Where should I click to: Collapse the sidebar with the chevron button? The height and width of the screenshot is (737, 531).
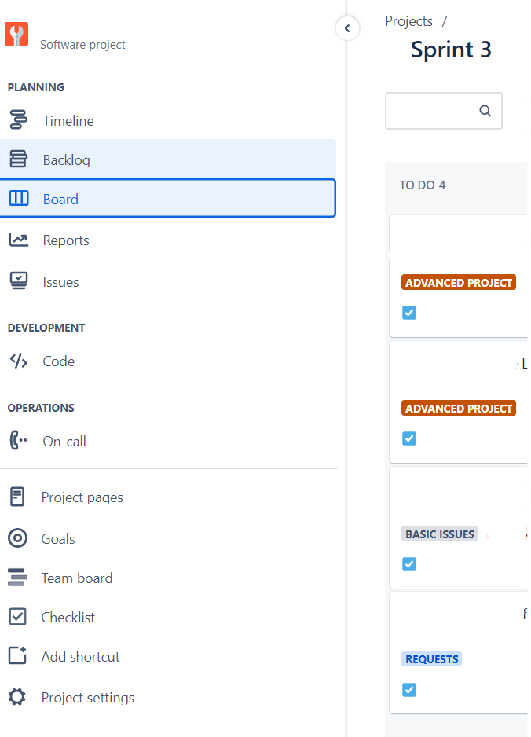[x=347, y=27]
